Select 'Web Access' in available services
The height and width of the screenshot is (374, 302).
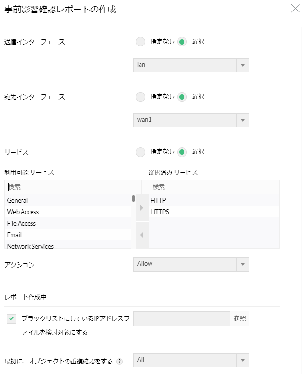pos(23,212)
